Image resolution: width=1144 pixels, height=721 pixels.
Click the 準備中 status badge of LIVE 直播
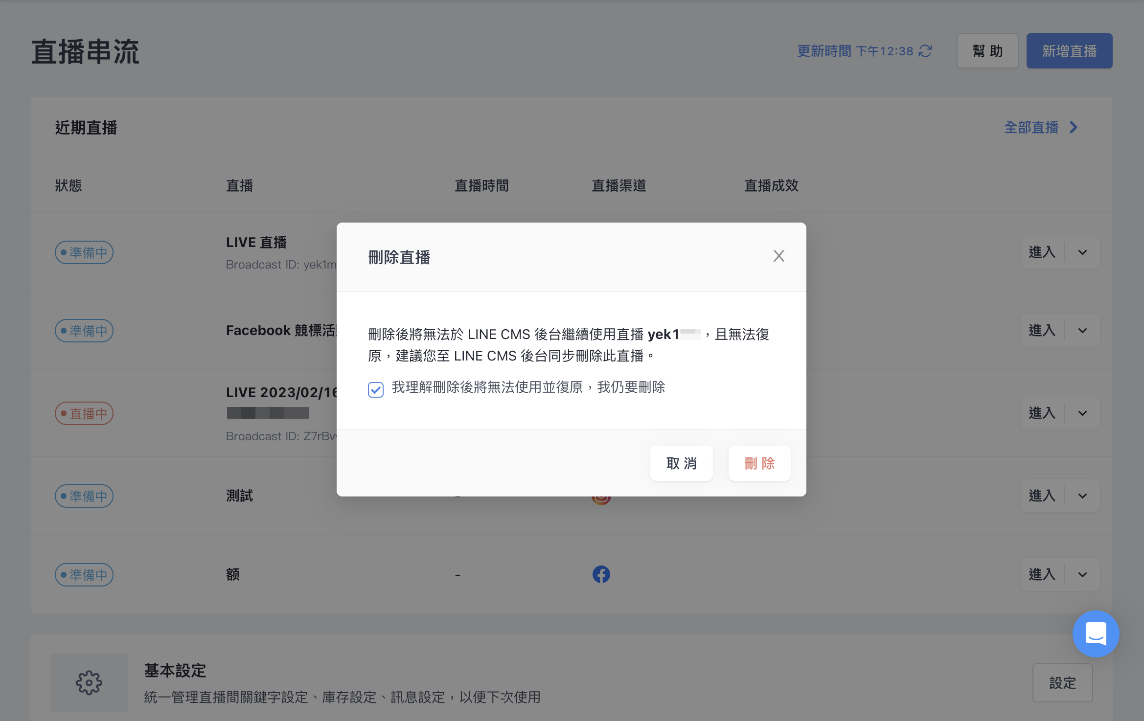[x=84, y=252]
